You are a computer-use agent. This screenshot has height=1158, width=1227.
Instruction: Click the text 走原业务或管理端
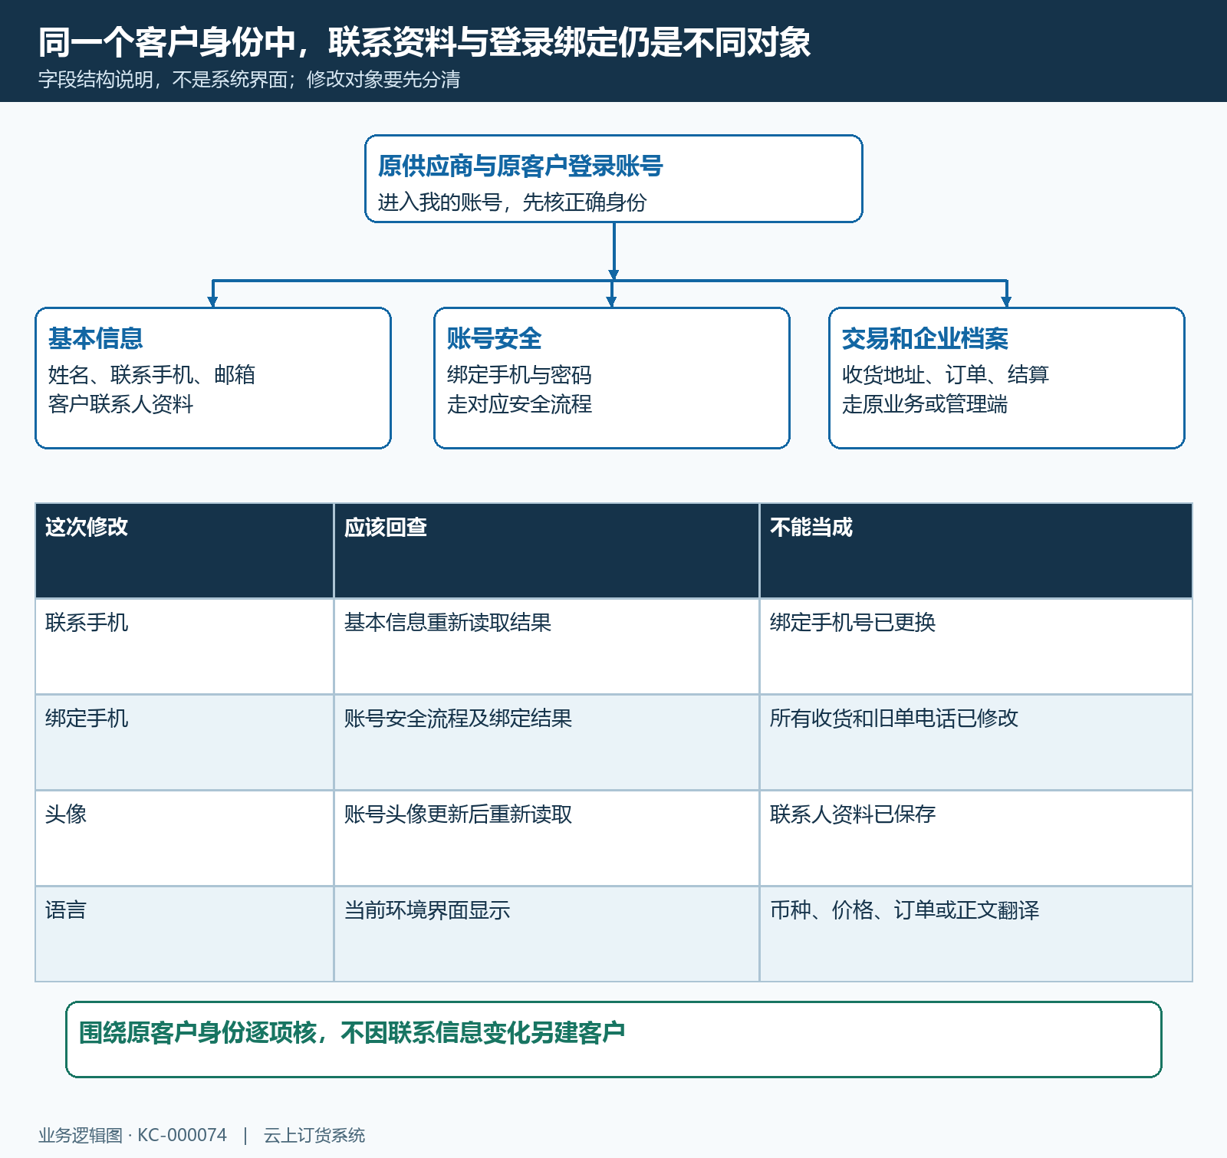(x=925, y=404)
